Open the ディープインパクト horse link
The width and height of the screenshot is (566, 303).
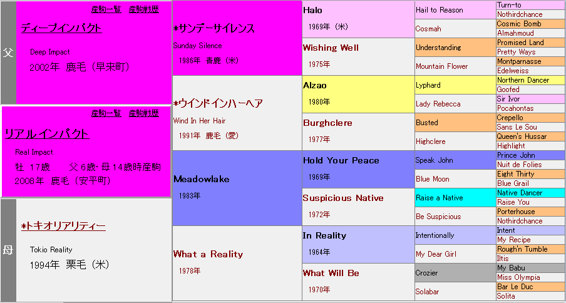click(61, 28)
